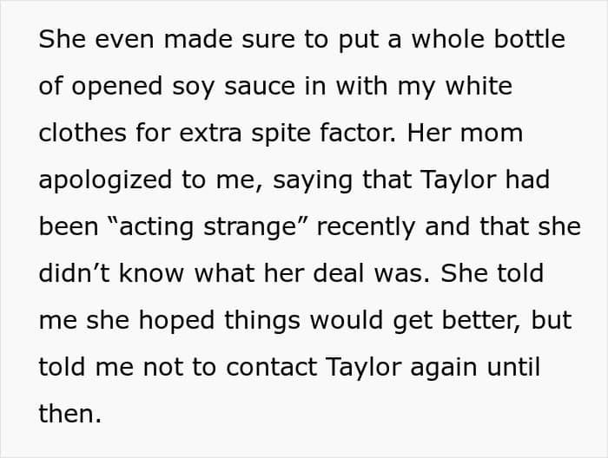Click the phrase "extra spite factor"
The width and height of the screenshot is (608, 458).
click(x=287, y=134)
